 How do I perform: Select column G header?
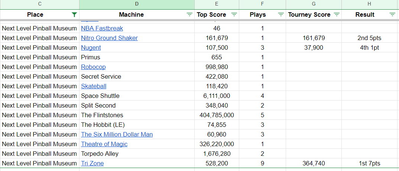(314, 4)
